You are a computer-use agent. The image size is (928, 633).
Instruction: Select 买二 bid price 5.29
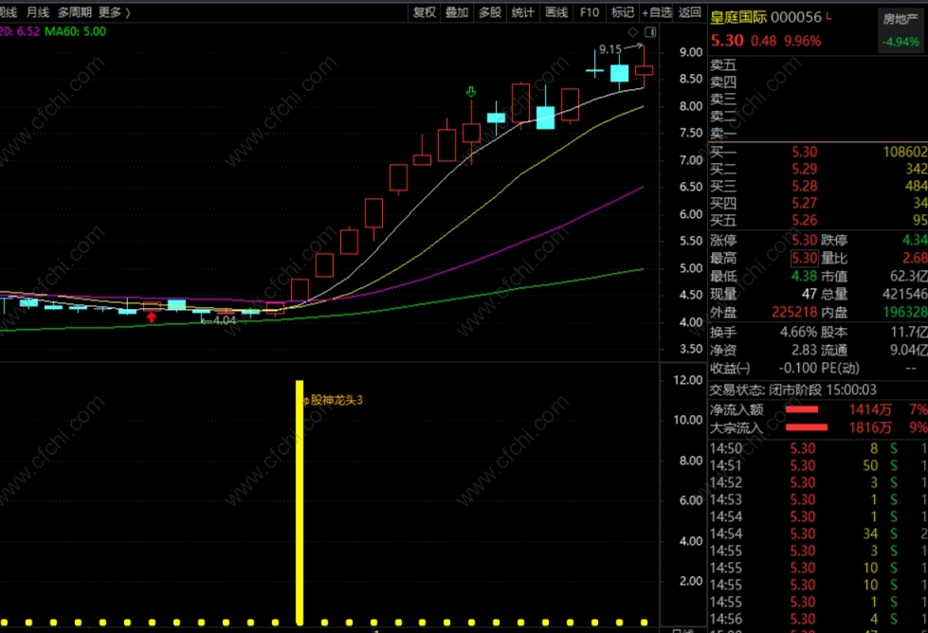[x=805, y=170]
